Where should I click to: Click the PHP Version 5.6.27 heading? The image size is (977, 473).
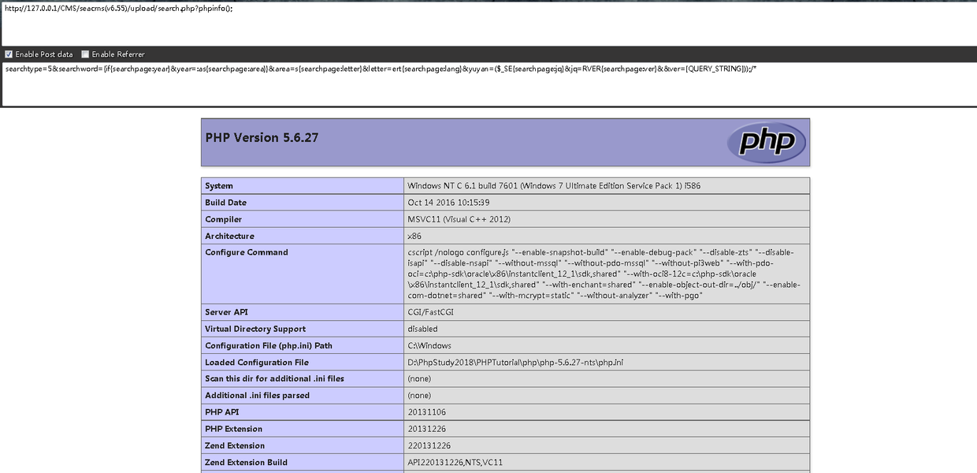[x=262, y=138]
